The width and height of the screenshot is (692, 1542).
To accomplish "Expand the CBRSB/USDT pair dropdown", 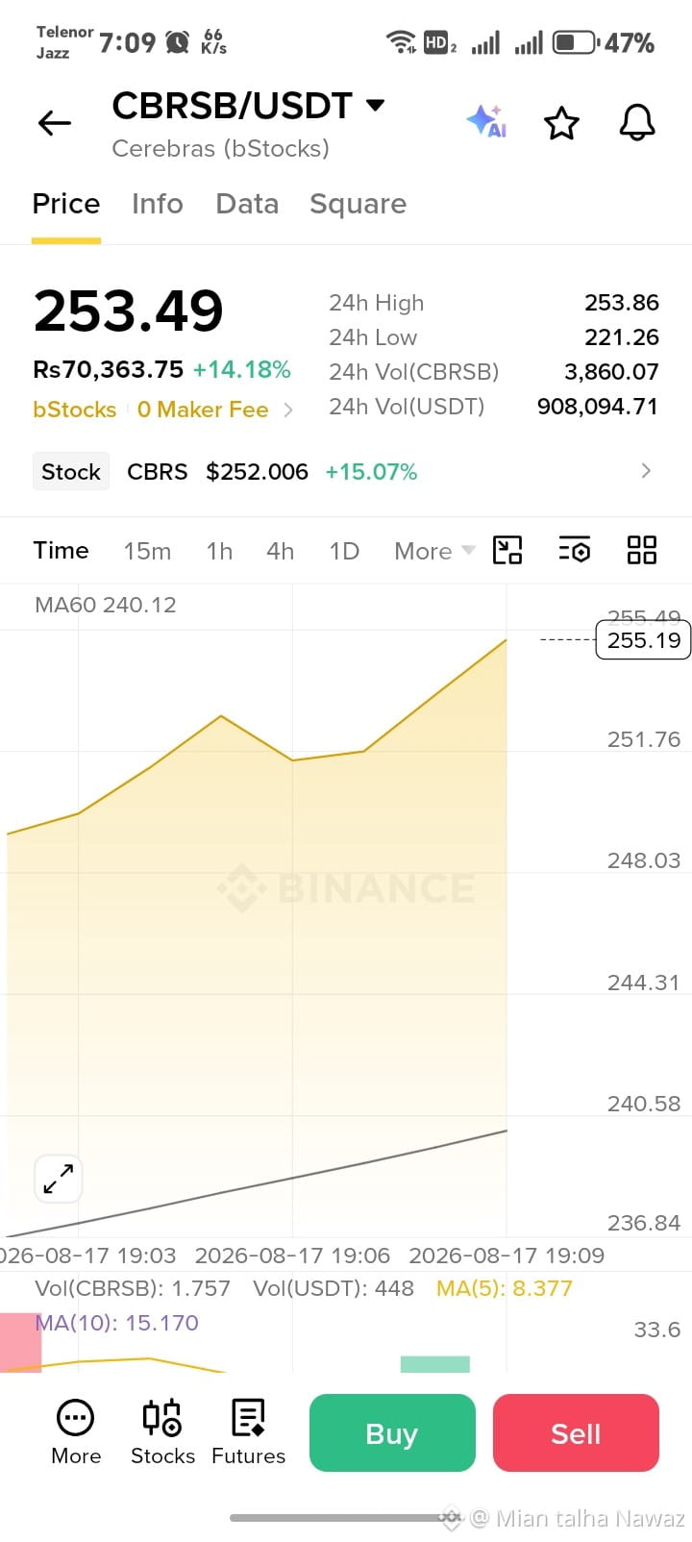I will [376, 105].
